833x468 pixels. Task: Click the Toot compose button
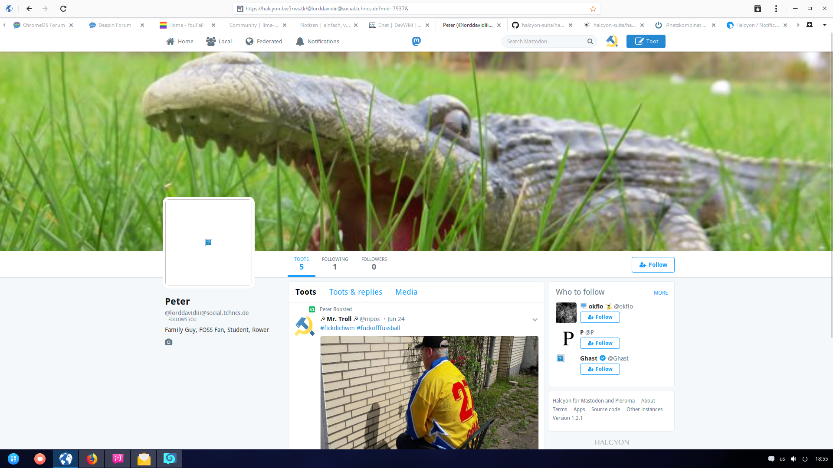pyautogui.click(x=646, y=42)
